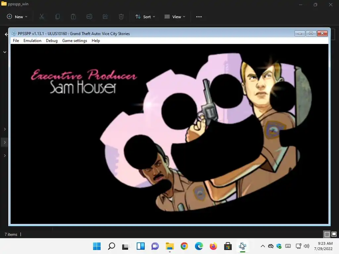Viewport: 339px width, 254px height.
Task: Open taskbar Search
Action: (x=112, y=246)
